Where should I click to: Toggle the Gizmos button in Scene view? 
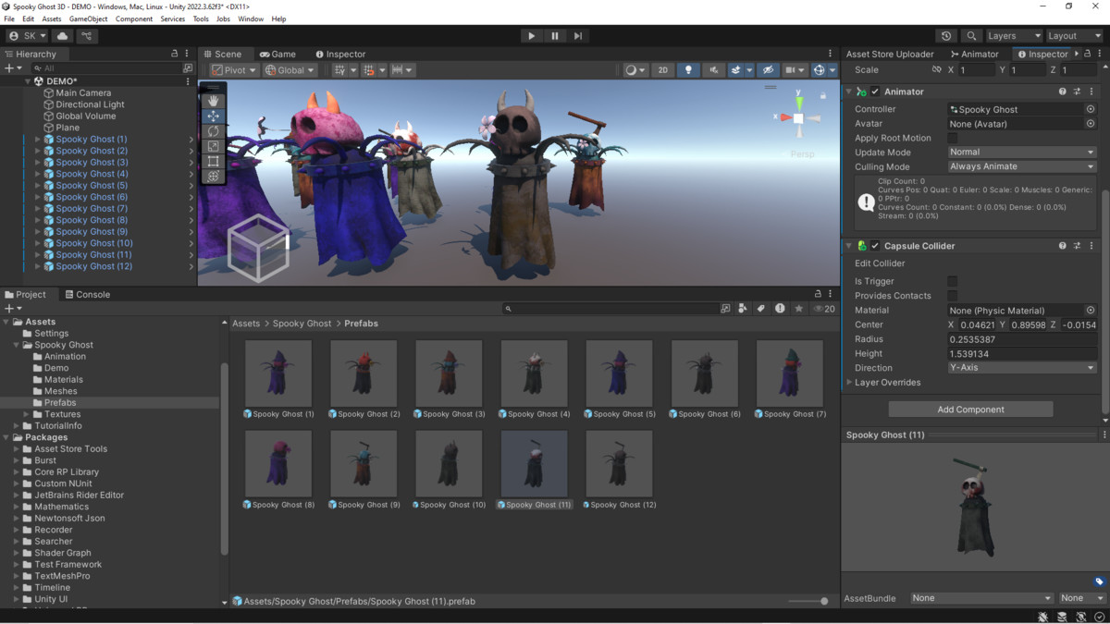coord(819,70)
